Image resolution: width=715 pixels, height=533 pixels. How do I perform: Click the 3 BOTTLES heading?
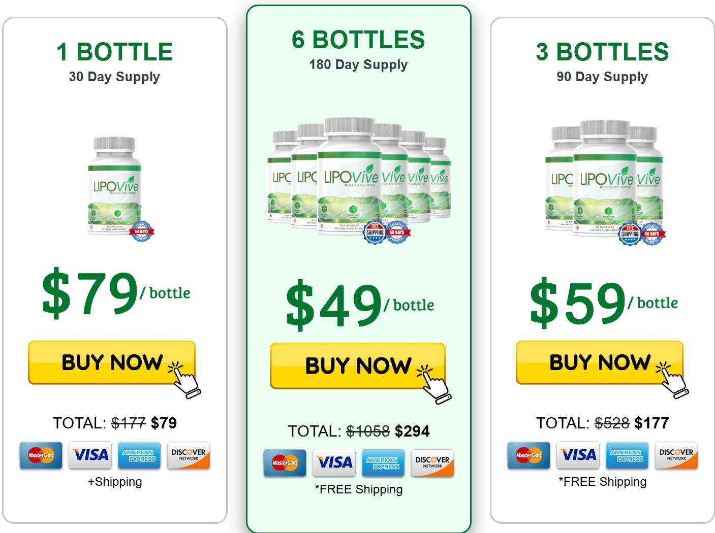coord(602,52)
